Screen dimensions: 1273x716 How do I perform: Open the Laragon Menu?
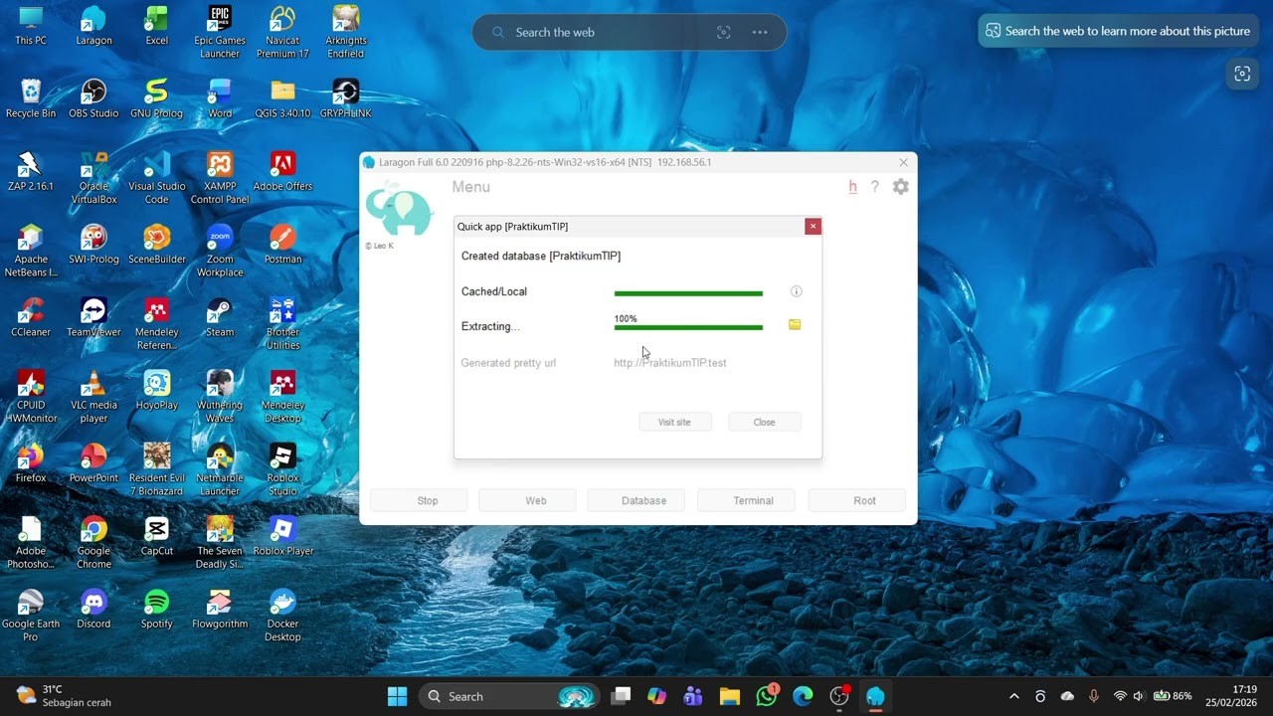pyautogui.click(x=470, y=187)
